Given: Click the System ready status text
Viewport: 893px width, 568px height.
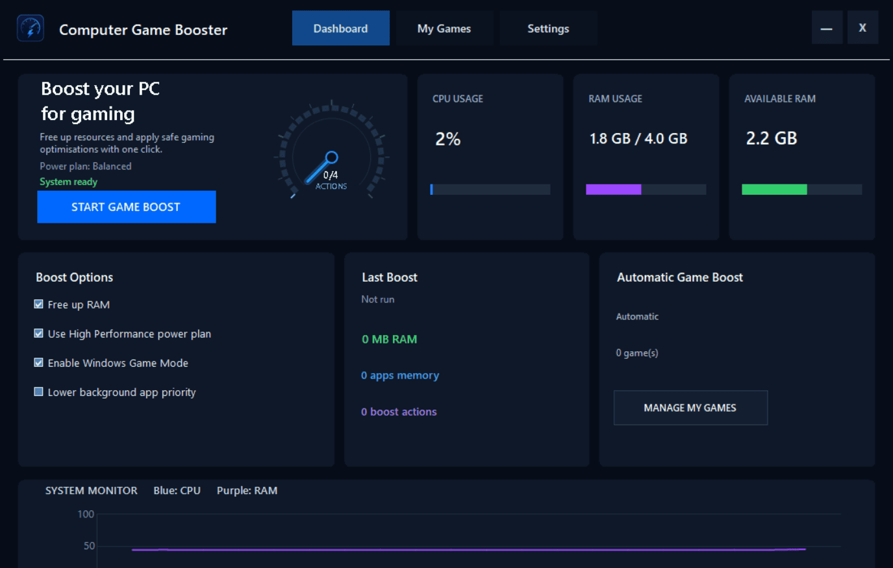Looking at the screenshot, I should tap(69, 182).
